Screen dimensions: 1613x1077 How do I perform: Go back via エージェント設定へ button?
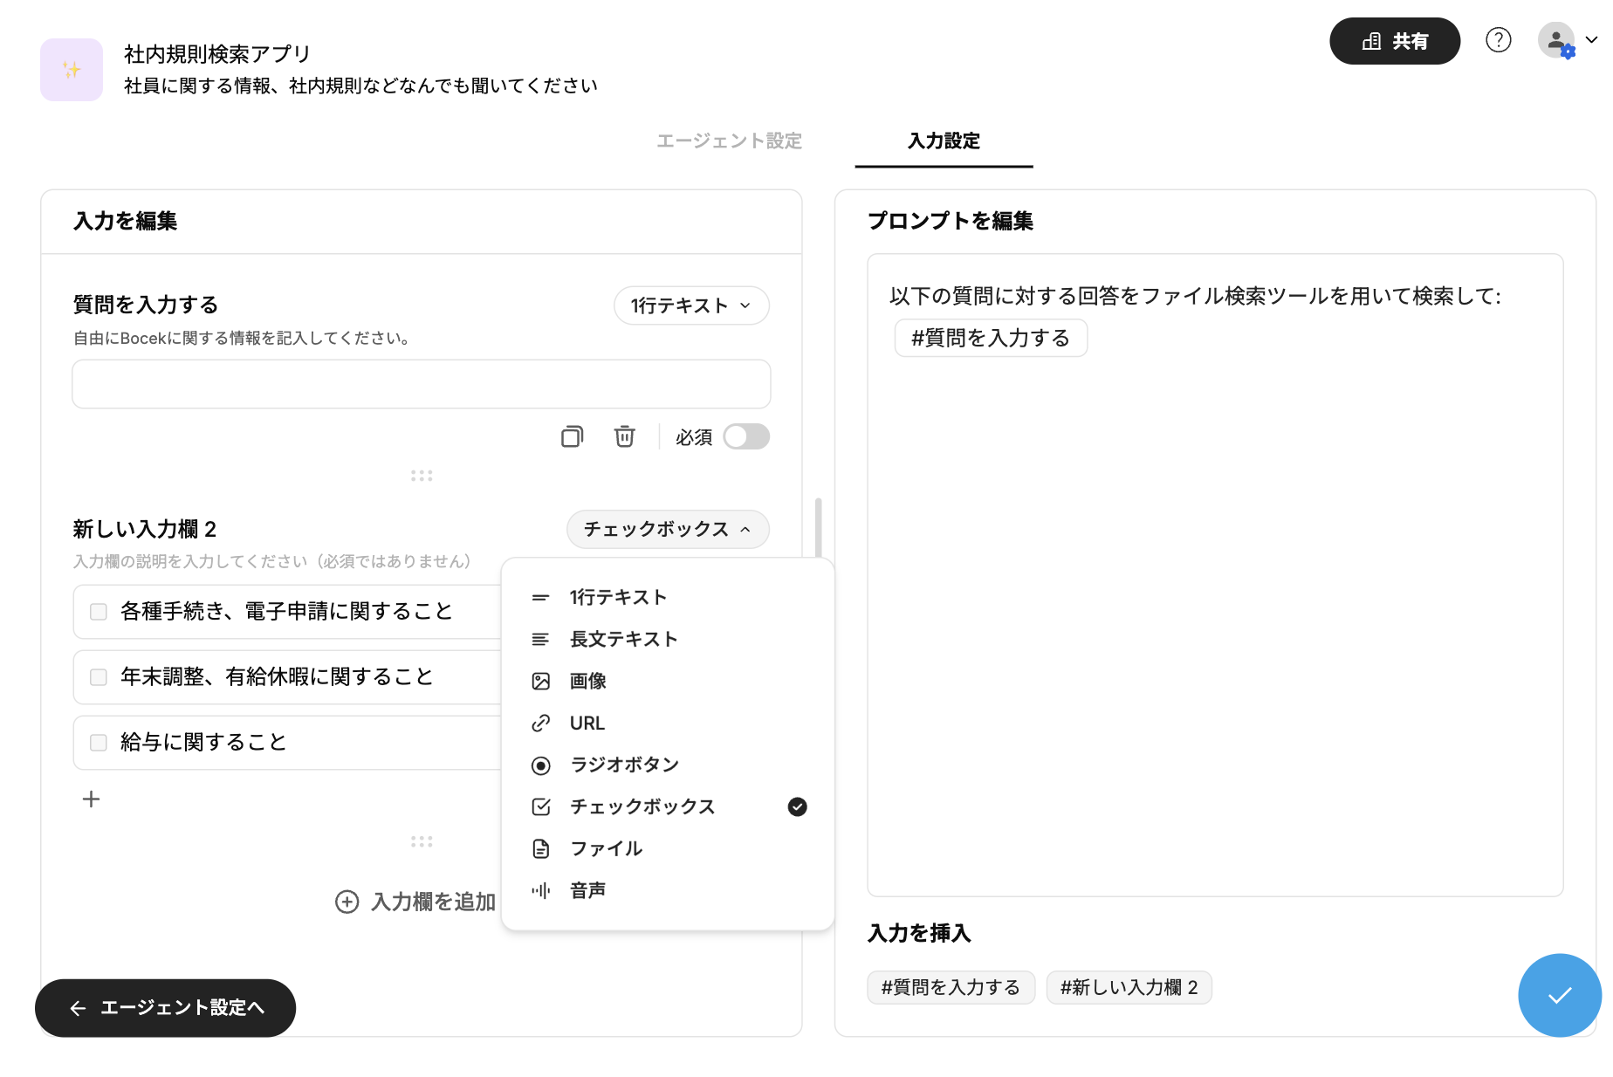(166, 1008)
